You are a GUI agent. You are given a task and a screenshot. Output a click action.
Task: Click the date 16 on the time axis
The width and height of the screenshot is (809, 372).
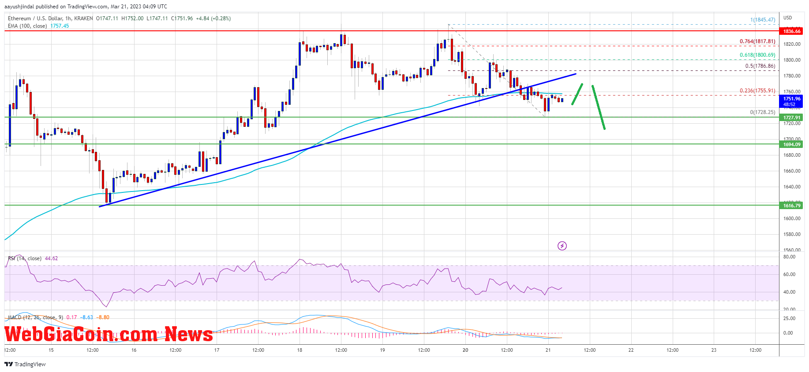tap(134, 350)
